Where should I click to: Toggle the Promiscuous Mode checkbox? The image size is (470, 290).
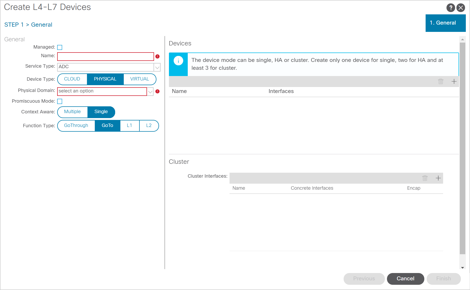coord(60,101)
